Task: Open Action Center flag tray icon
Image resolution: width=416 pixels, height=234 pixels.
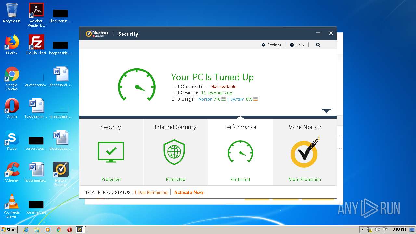Action: (x=385, y=230)
